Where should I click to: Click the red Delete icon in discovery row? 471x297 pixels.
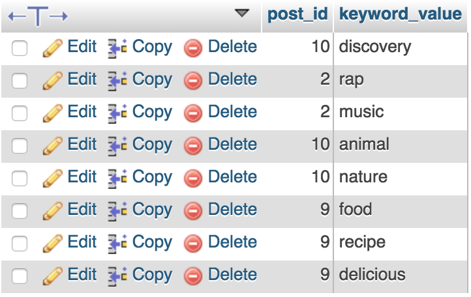(x=193, y=48)
